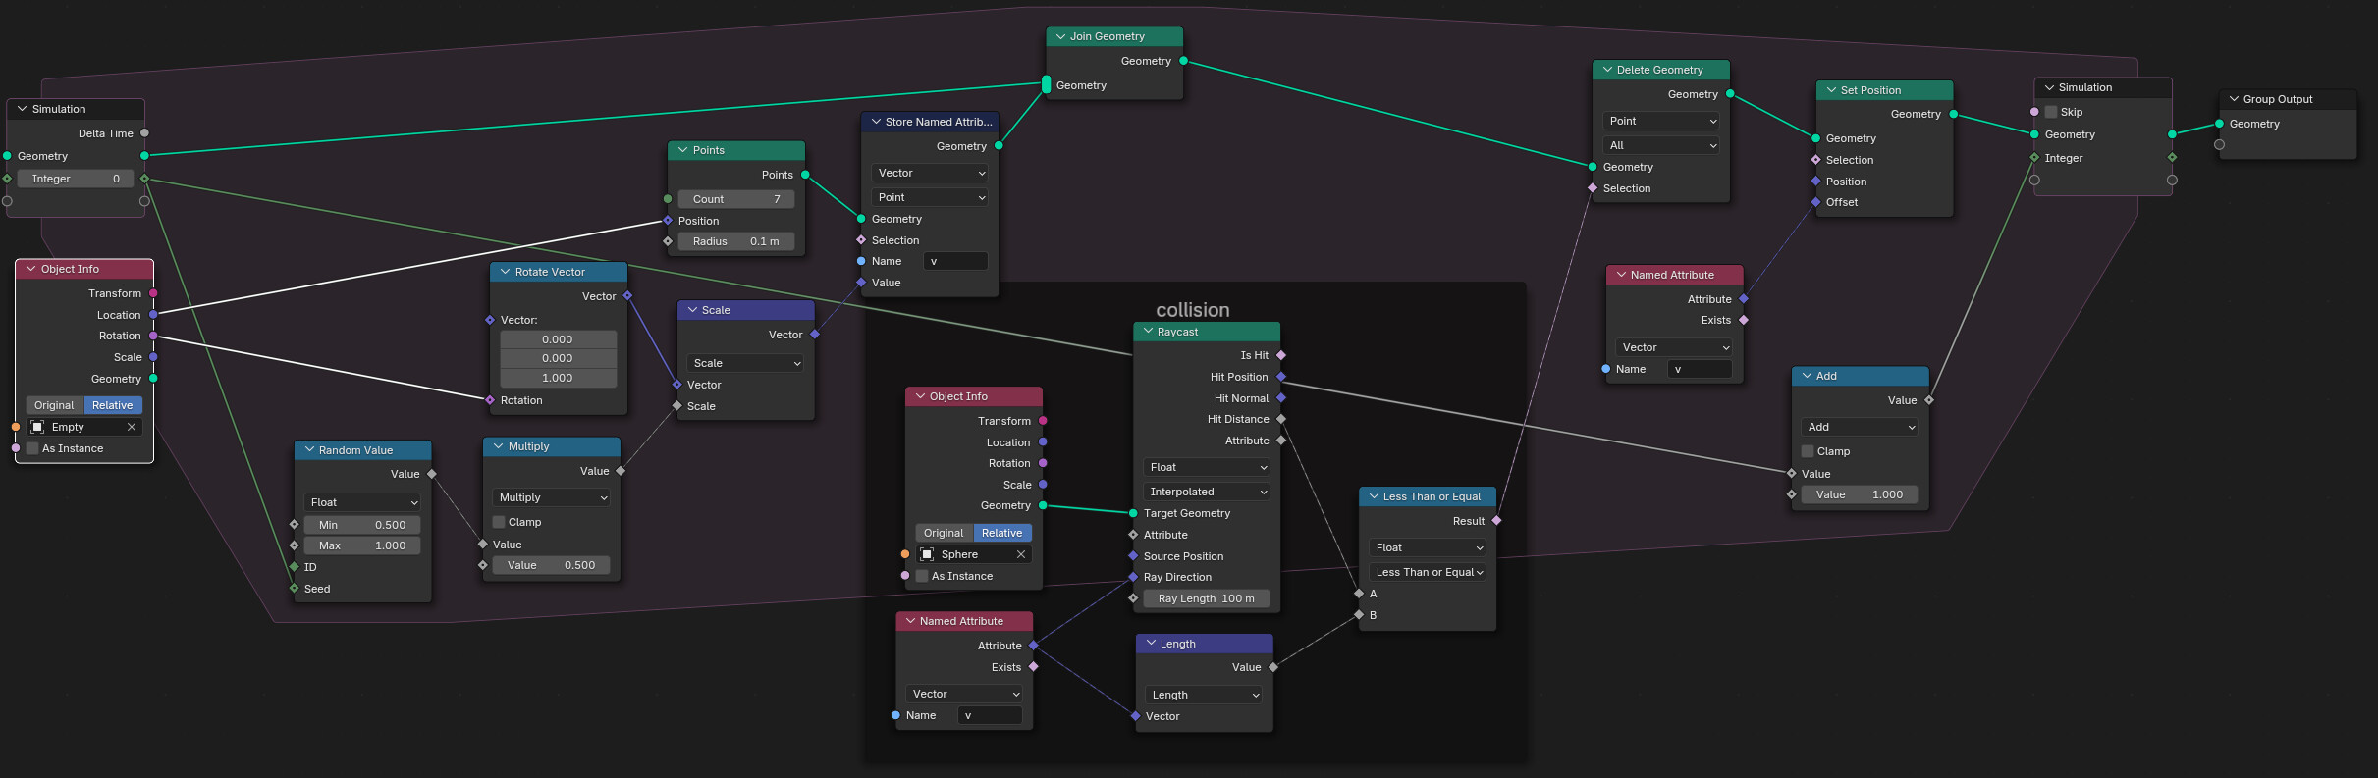Open the Interpolated mapping dropdown in Raycast
Image resolution: width=2378 pixels, height=778 pixels.
coord(1207,492)
